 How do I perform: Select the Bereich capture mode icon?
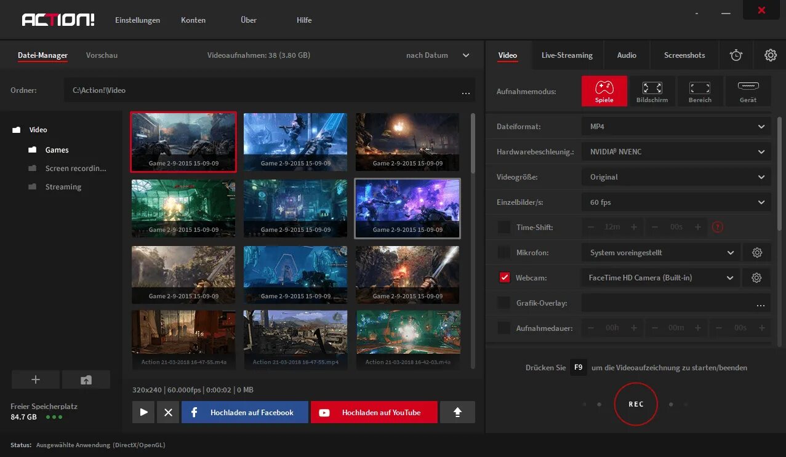700,91
